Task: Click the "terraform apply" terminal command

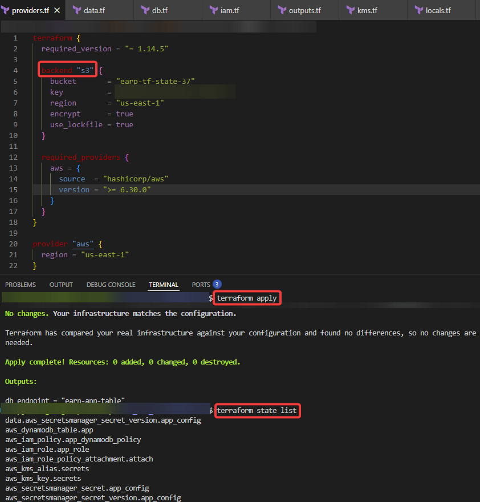Action: (247, 298)
